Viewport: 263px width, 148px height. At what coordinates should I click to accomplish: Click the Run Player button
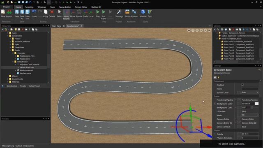click(x=104, y=14)
